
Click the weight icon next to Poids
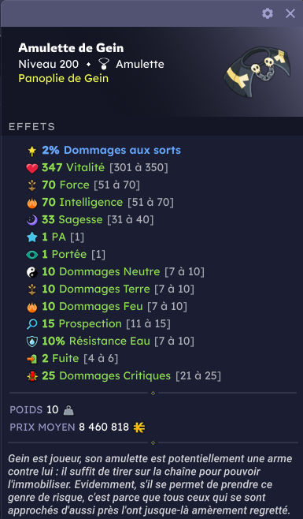point(68,410)
